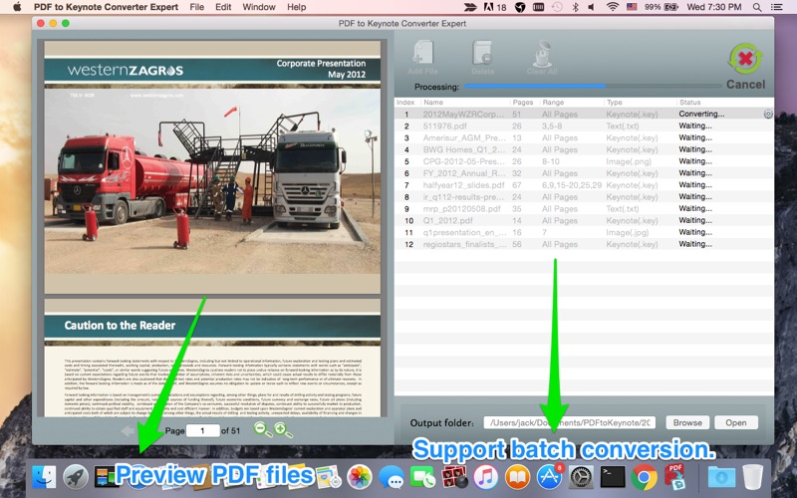Click the Converting... status cell

(701, 114)
